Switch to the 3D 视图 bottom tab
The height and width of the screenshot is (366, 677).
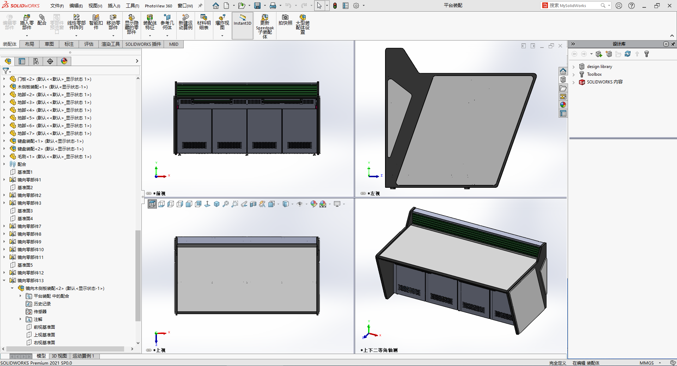point(59,356)
